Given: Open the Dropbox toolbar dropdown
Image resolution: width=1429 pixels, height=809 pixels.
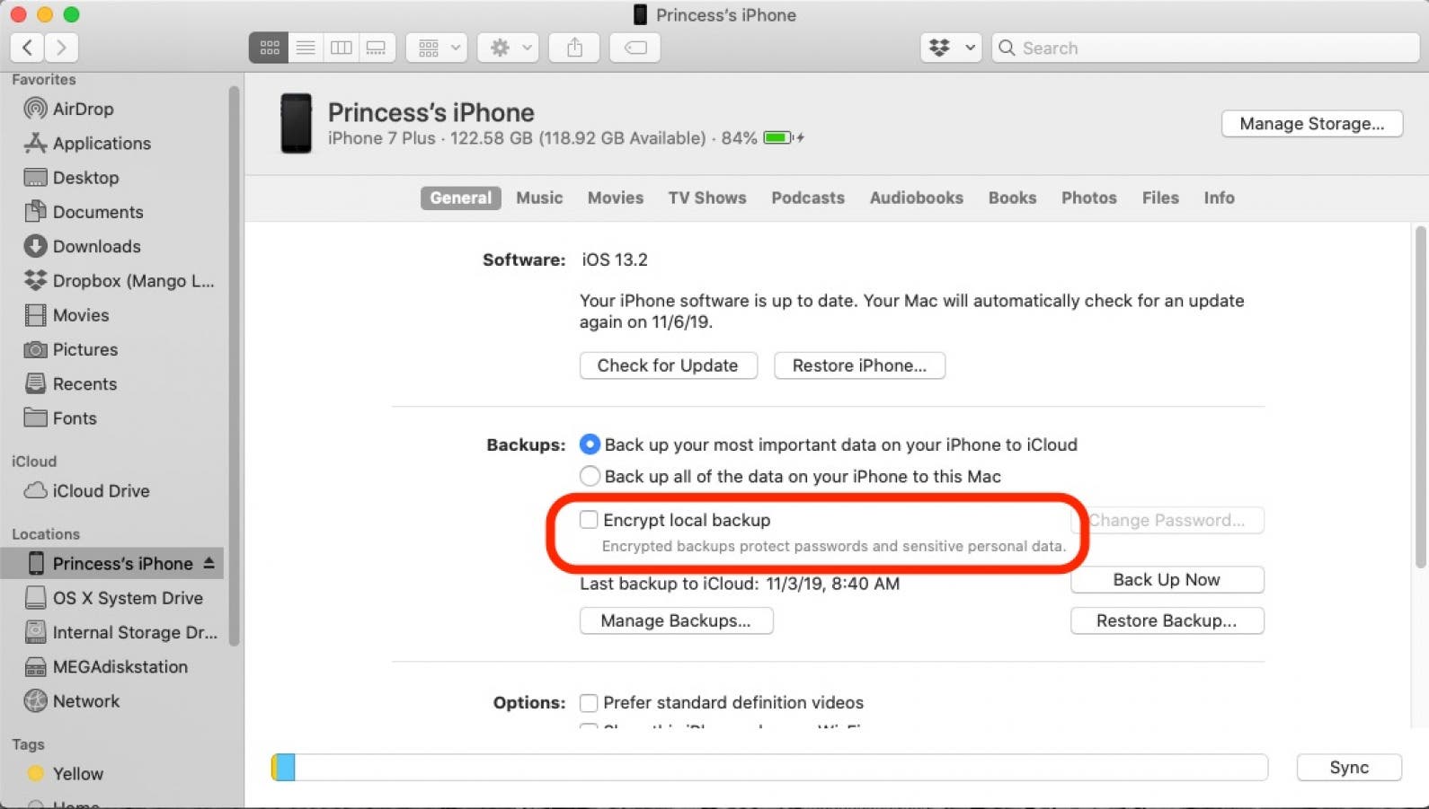Looking at the screenshot, I should click(x=951, y=48).
